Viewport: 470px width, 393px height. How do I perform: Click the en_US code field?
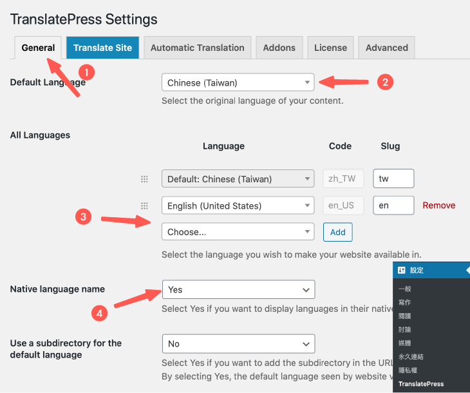(x=343, y=206)
